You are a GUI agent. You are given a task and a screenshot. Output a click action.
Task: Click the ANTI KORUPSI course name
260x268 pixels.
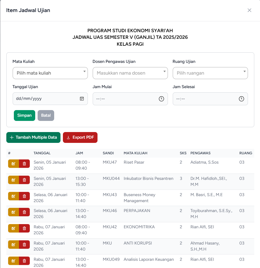pyautogui.click(x=138, y=243)
